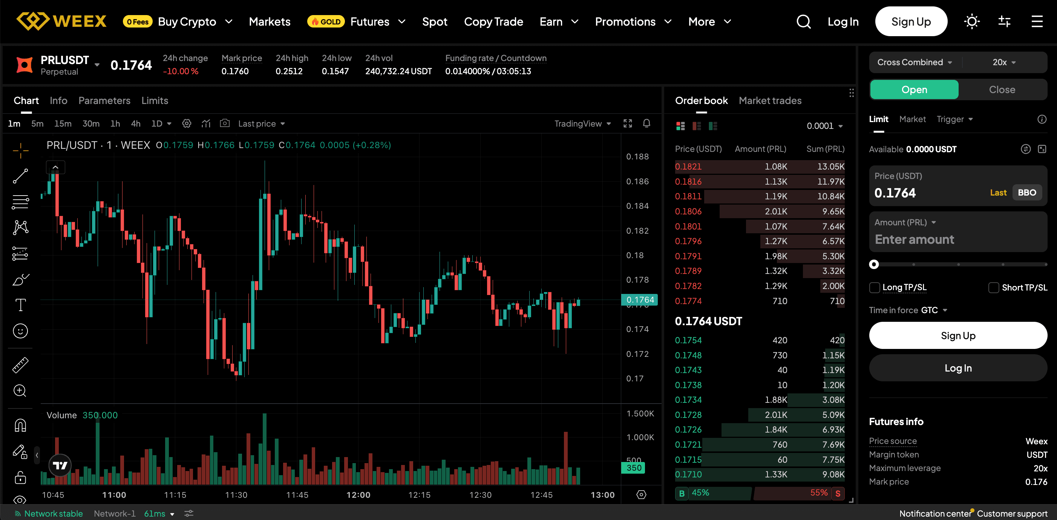Click the ruler measure tool
1057x520 pixels.
pos(20,365)
